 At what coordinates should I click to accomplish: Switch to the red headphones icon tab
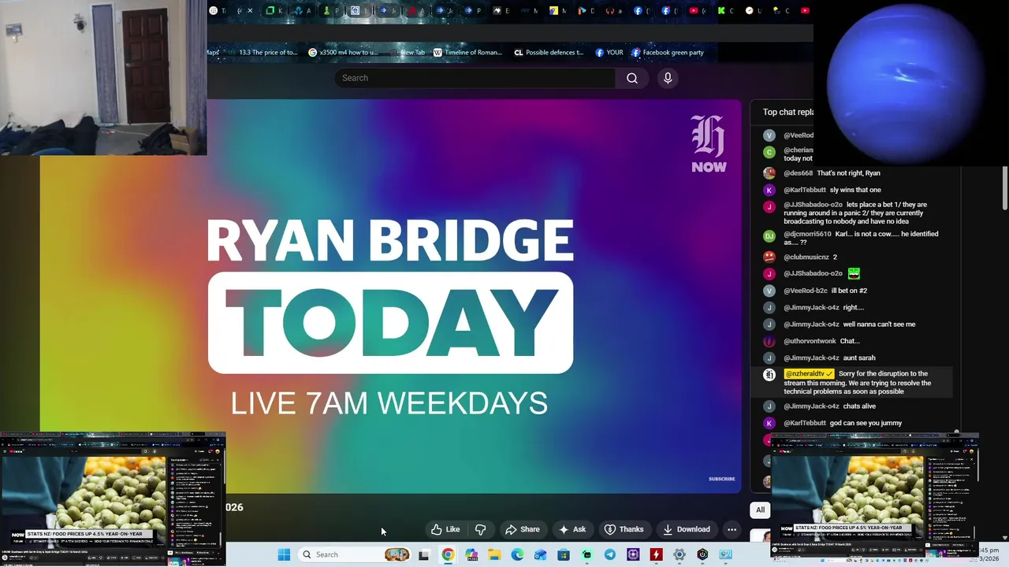coord(609,11)
